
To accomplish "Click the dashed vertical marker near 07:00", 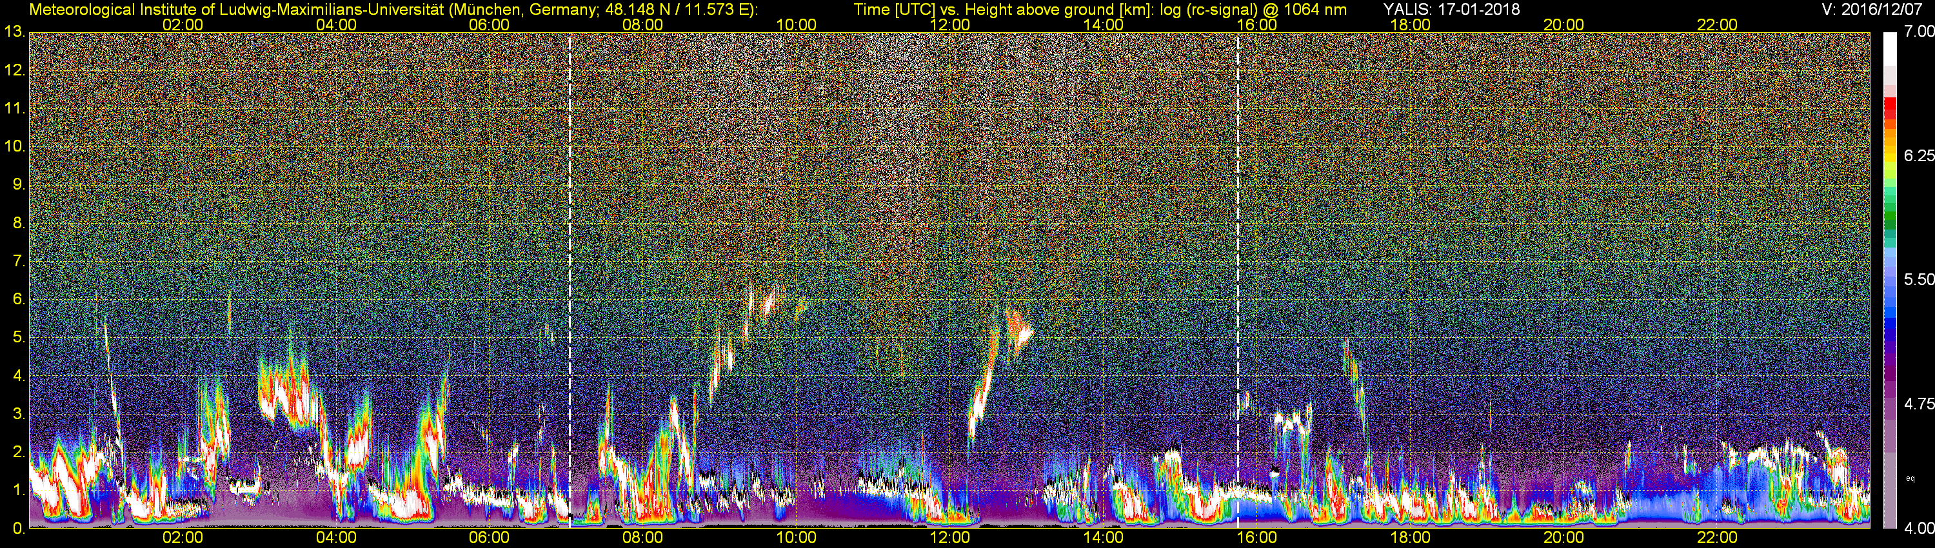I will (570, 280).
